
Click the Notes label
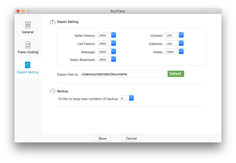(158, 52)
